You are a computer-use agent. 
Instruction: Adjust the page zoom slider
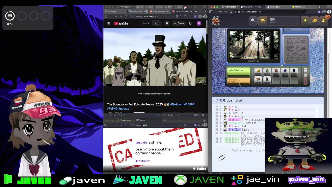184,115
